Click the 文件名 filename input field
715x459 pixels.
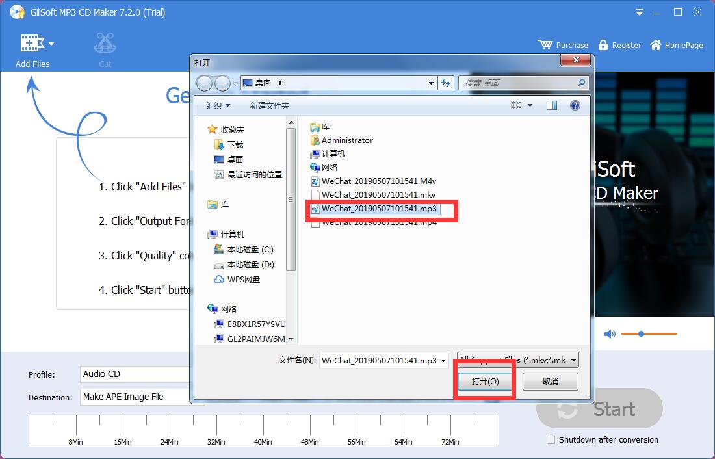pos(379,360)
